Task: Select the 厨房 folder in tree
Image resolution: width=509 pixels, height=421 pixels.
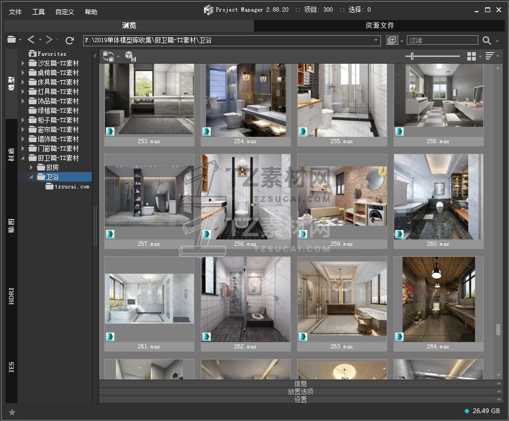Action: coord(53,167)
